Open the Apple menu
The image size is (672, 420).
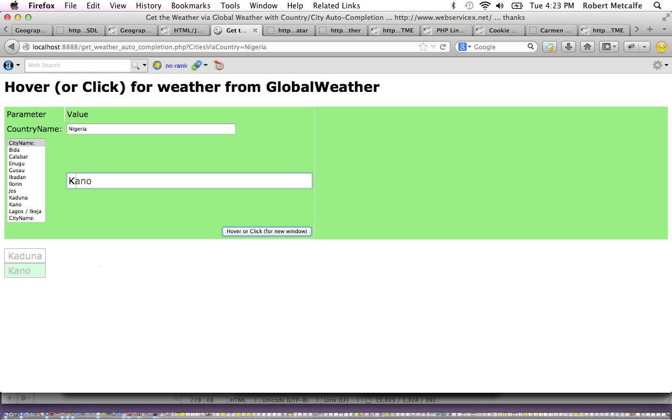click(x=14, y=6)
